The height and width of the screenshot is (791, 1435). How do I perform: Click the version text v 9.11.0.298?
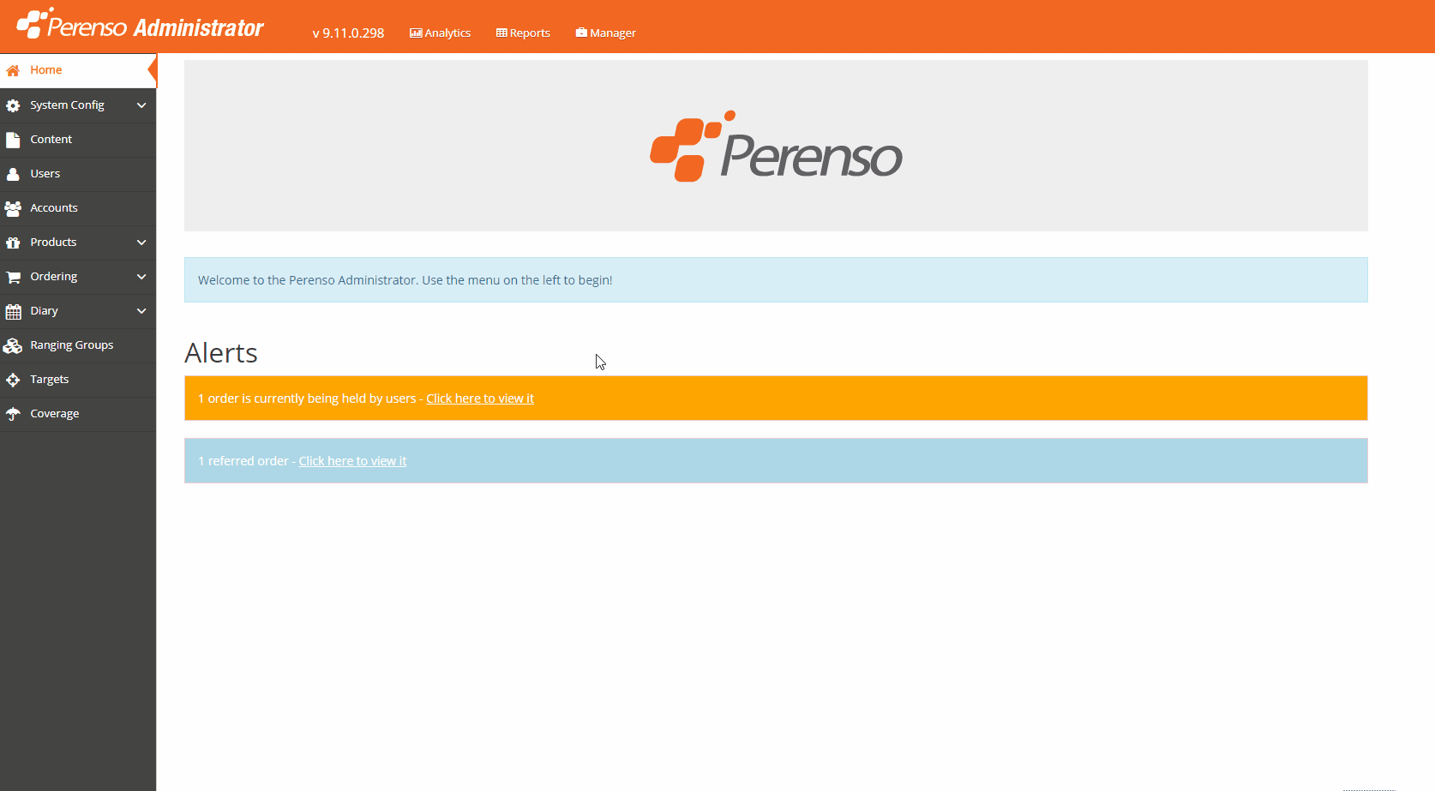pyautogui.click(x=348, y=33)
